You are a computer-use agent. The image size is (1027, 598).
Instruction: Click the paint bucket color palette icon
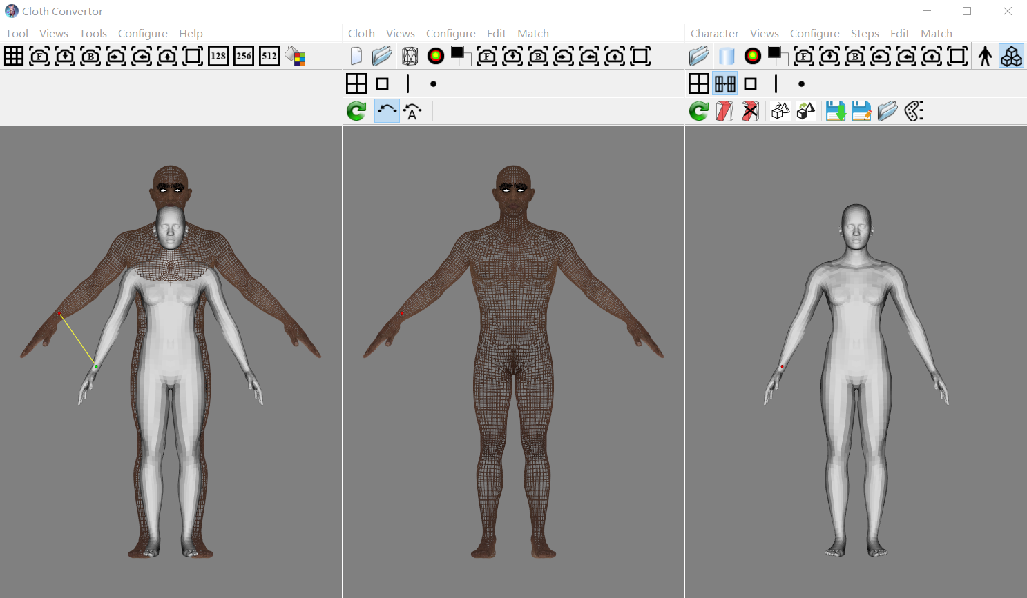(x=296, y=57)
